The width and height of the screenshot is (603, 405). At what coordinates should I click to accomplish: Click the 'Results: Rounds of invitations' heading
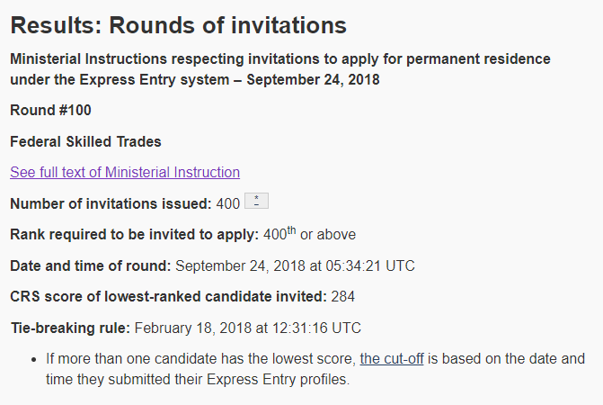point(178,25)
